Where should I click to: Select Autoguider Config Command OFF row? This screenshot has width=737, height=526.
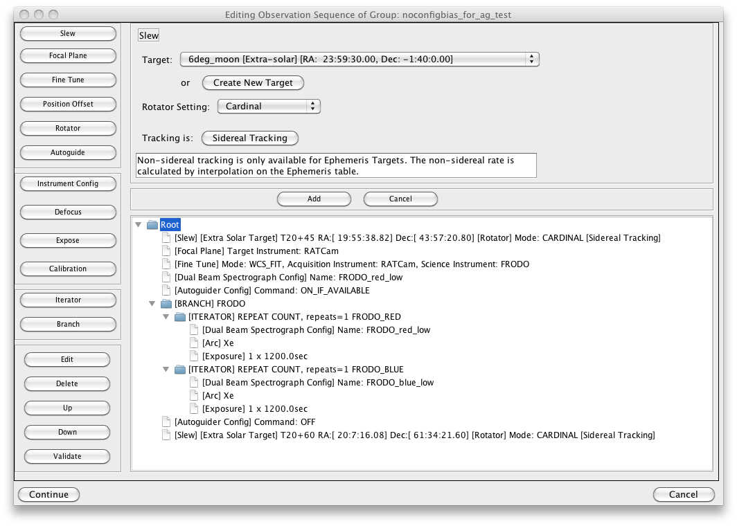click(245, 421)
